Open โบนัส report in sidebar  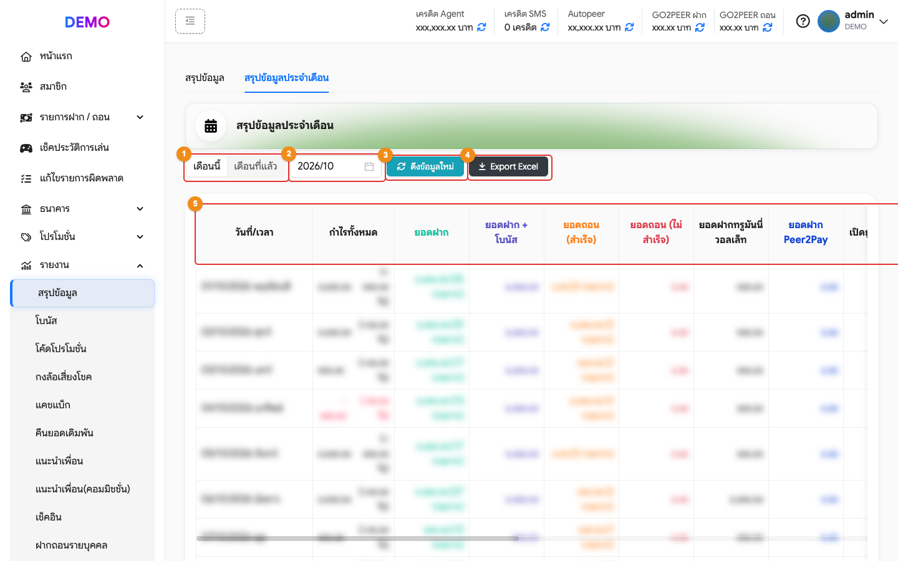(x=82, y=320)
